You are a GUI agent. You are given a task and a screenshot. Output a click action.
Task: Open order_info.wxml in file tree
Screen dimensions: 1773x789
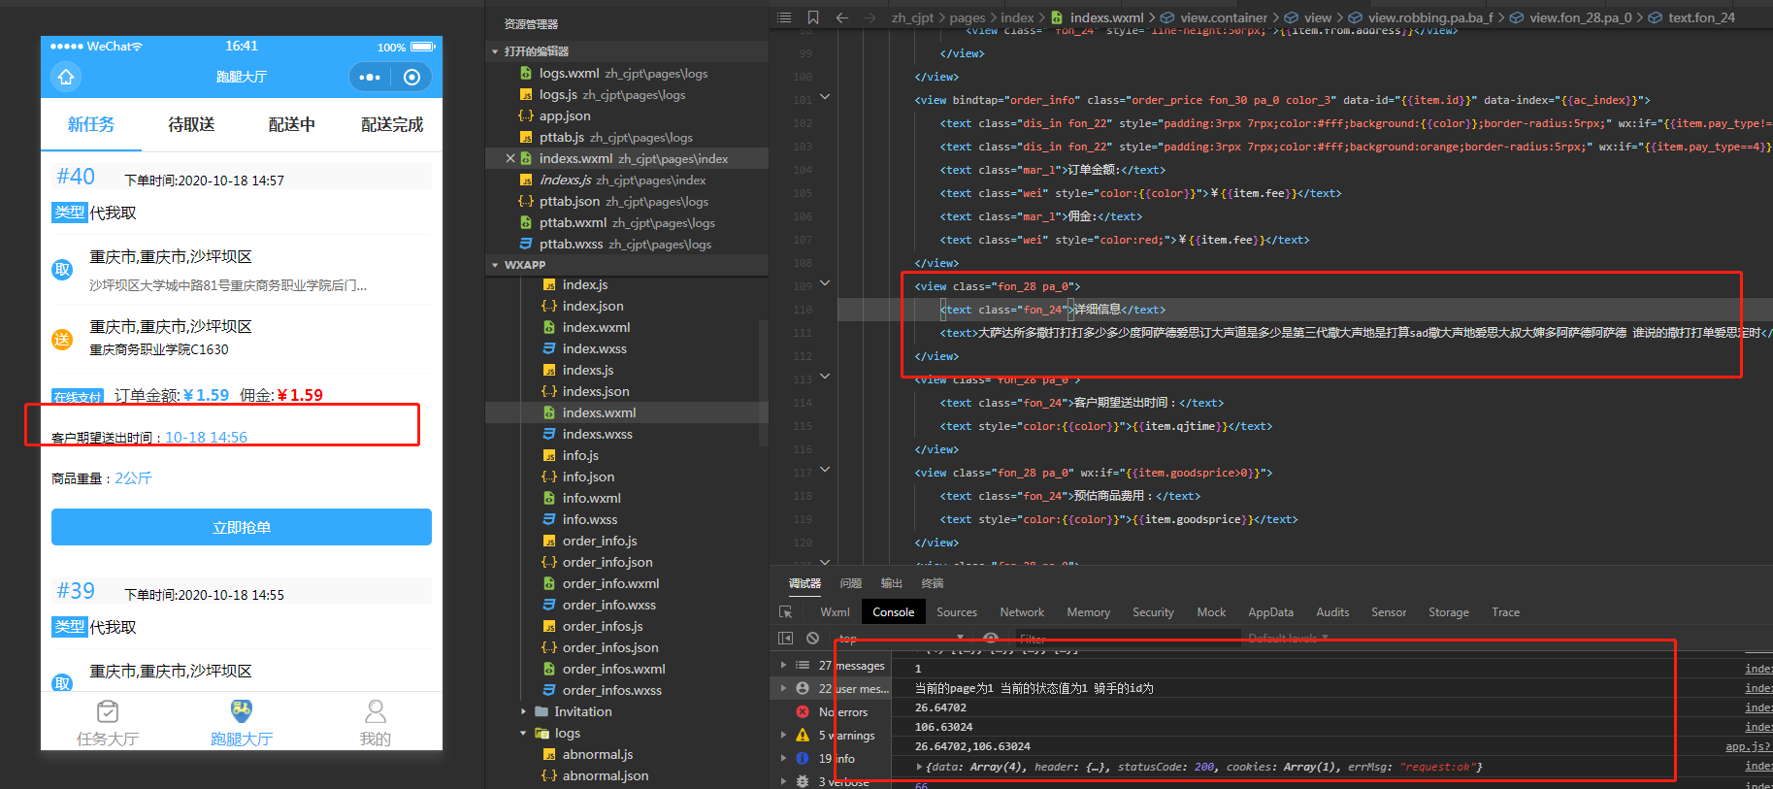click(x=610, y=583)
